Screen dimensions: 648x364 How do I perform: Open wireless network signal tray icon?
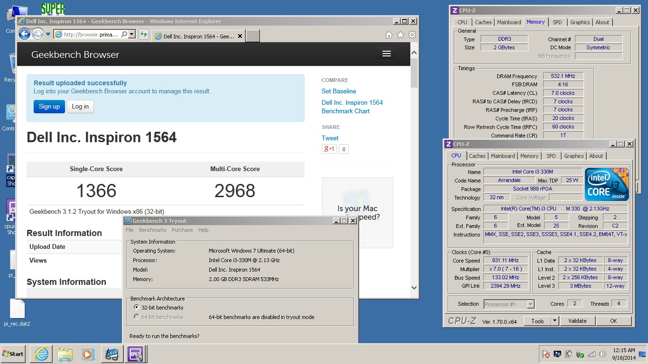click(x=592, y=354)
